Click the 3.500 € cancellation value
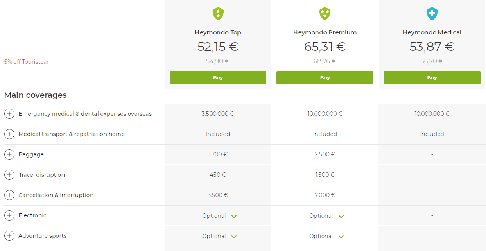Image resolution: width=486 pixels, height=251 pixels. [x=218, y=195]
